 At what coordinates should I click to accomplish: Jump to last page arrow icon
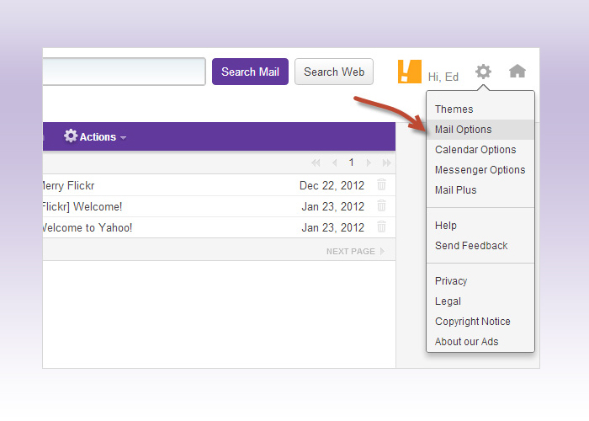[x=386, y=163]
